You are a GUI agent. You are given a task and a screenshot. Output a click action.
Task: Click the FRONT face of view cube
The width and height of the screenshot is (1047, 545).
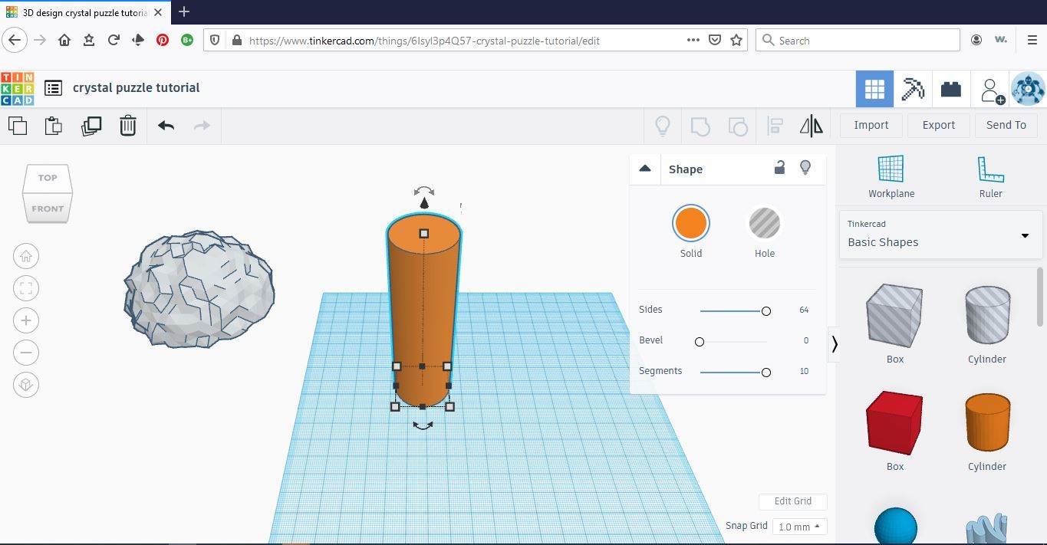(48, 208)
